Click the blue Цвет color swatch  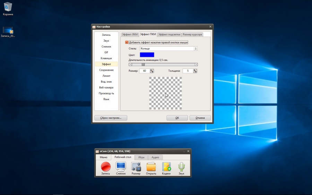point(147,55)
